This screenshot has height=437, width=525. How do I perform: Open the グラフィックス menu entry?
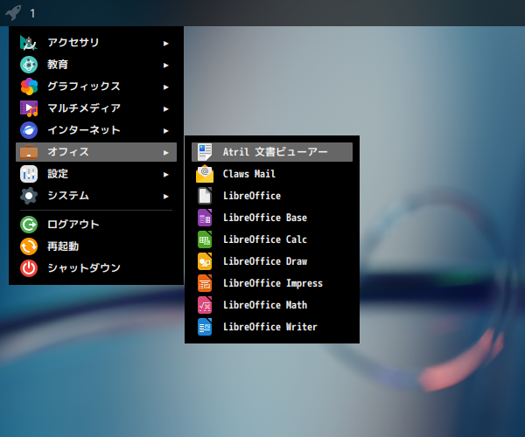point(96,87)
